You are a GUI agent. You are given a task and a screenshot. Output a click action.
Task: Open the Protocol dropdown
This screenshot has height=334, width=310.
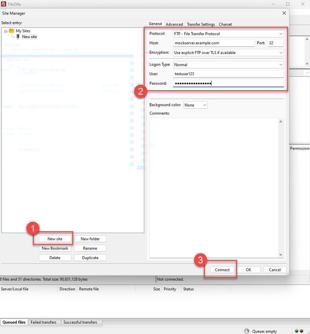228,34
